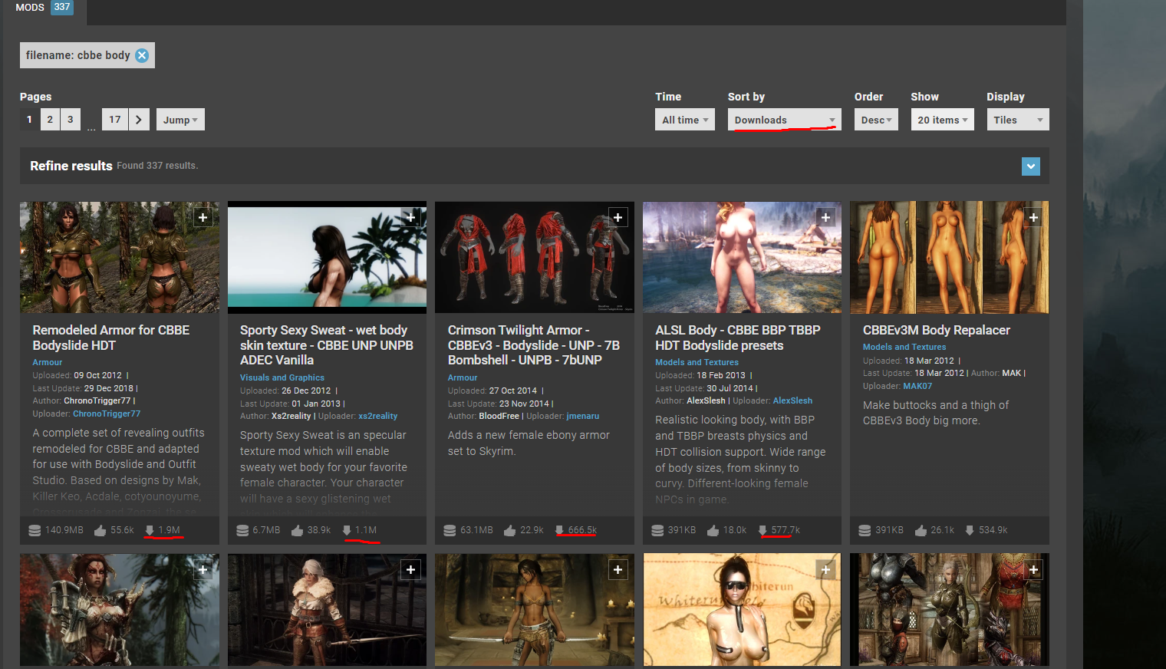
Task: Click endorsements thumbs-up icon on Remodeled Armor
Action: point(100,530)
